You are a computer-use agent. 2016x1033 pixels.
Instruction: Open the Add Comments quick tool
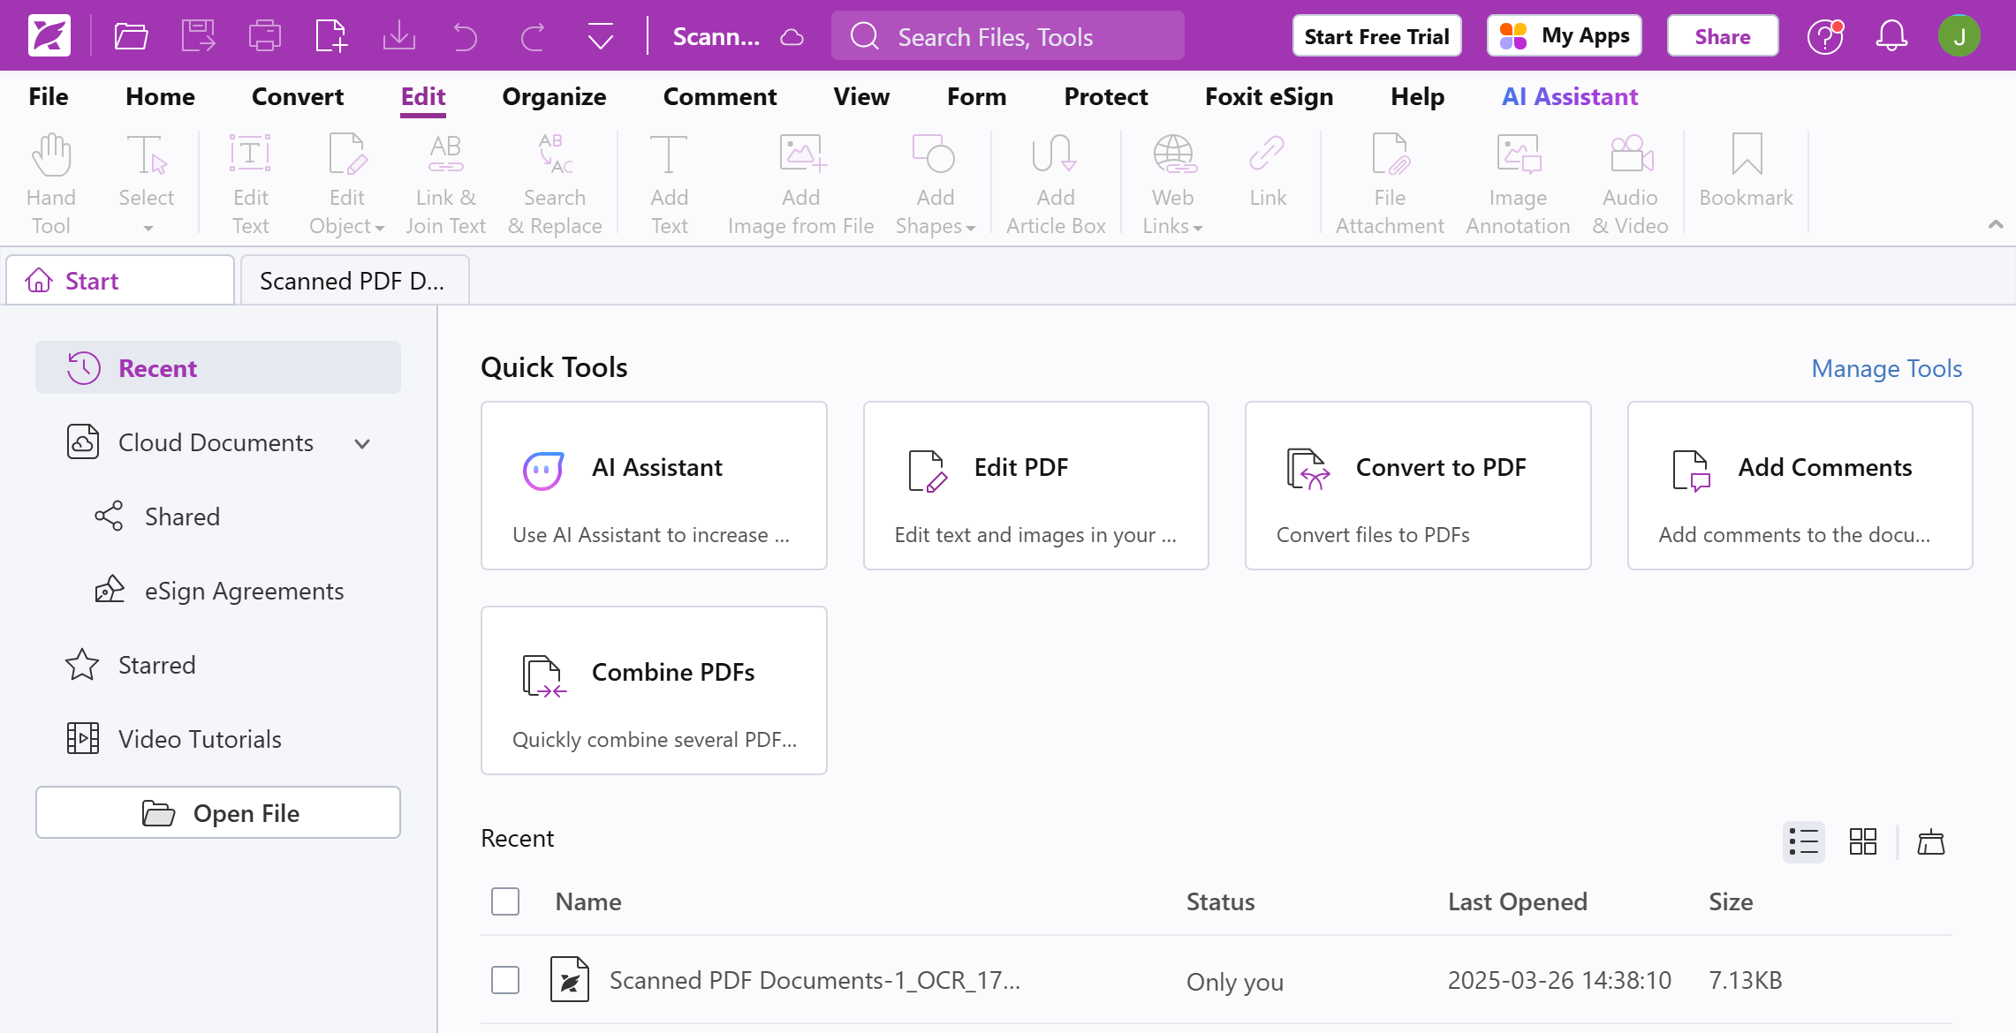point(1800,486)
